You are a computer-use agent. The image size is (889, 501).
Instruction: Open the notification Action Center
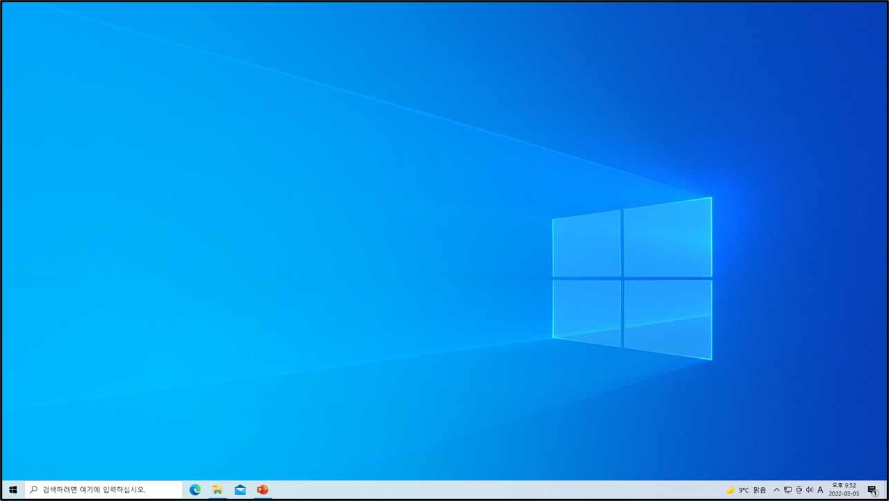pyautogui.click(x=872, y=490)
